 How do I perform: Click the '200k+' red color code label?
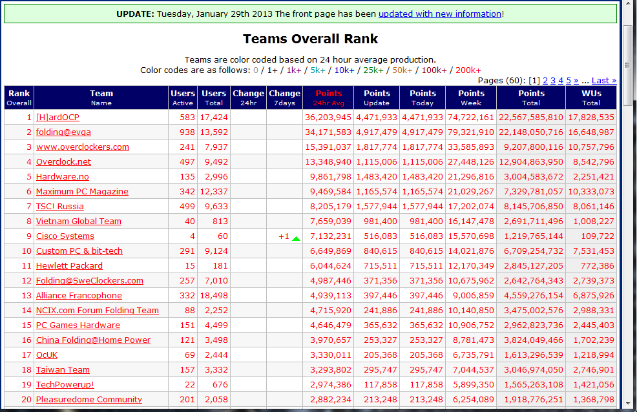click(x=468, y=70)
